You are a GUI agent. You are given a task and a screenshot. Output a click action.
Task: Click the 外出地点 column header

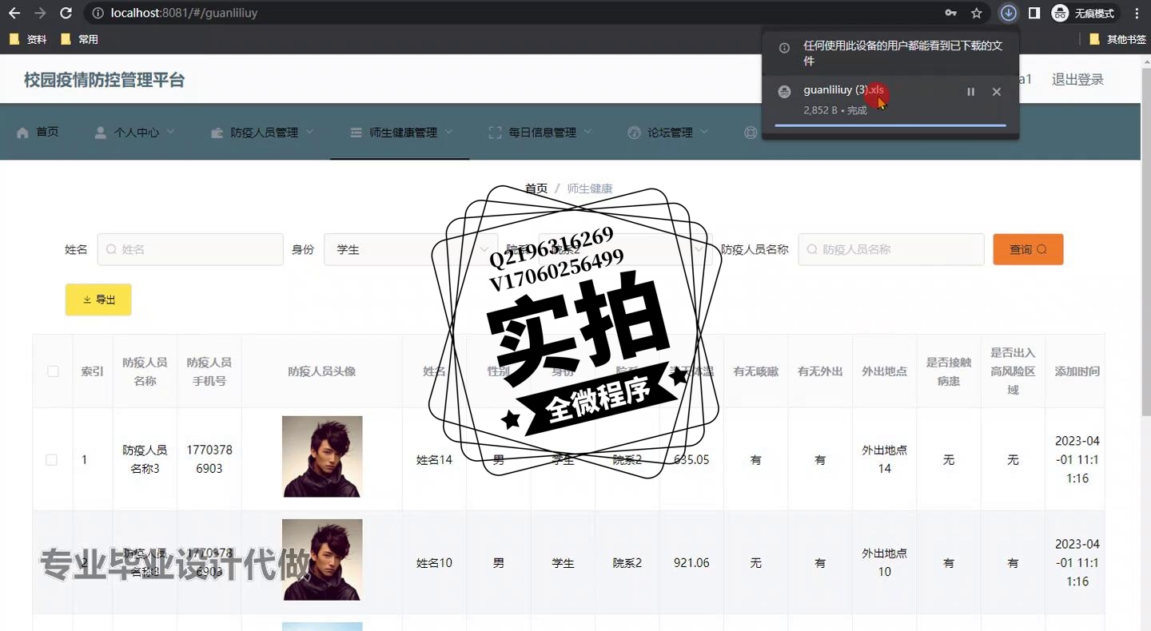pyautogui.click(x=884, y=371)
